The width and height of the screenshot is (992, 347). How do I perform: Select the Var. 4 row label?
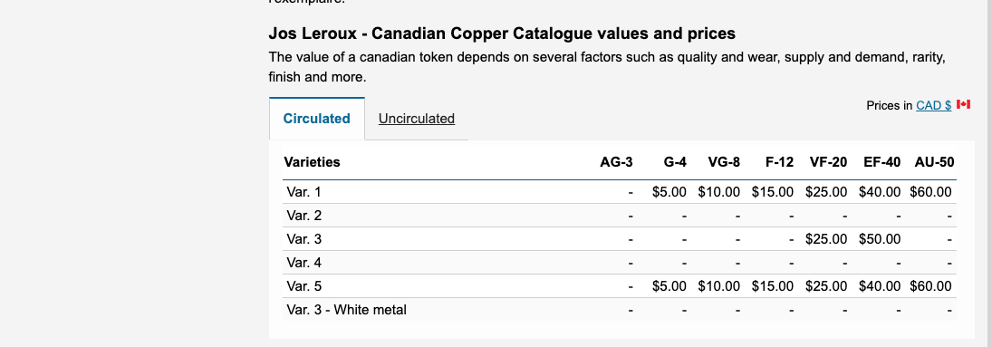(x=303, y=263)
